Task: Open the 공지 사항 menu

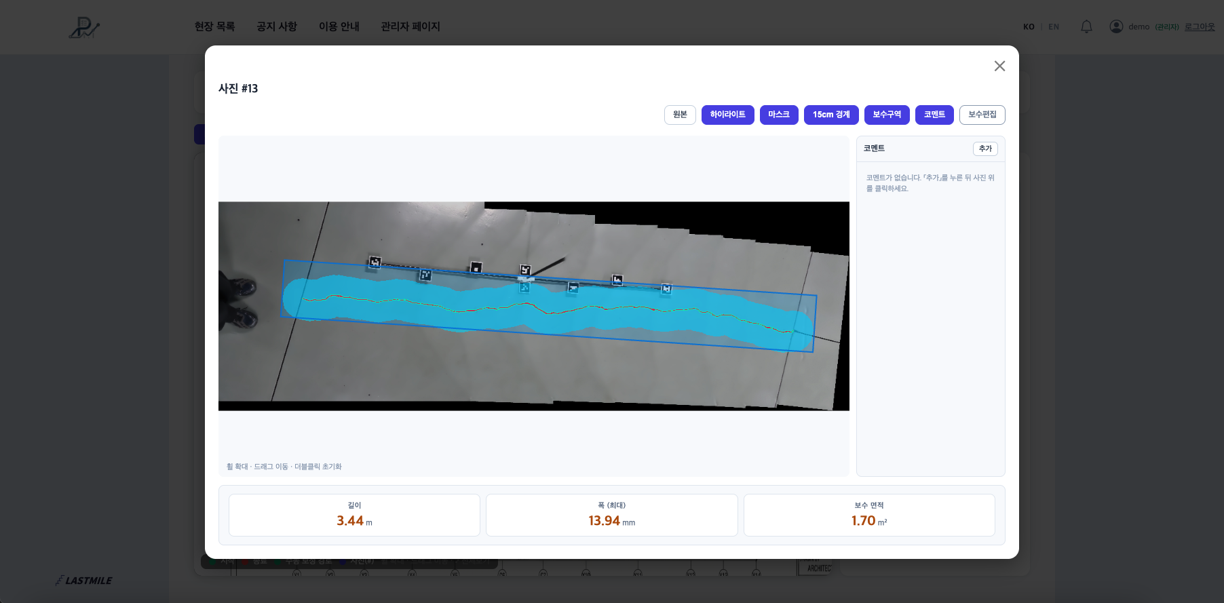Action: pos(277,26)
